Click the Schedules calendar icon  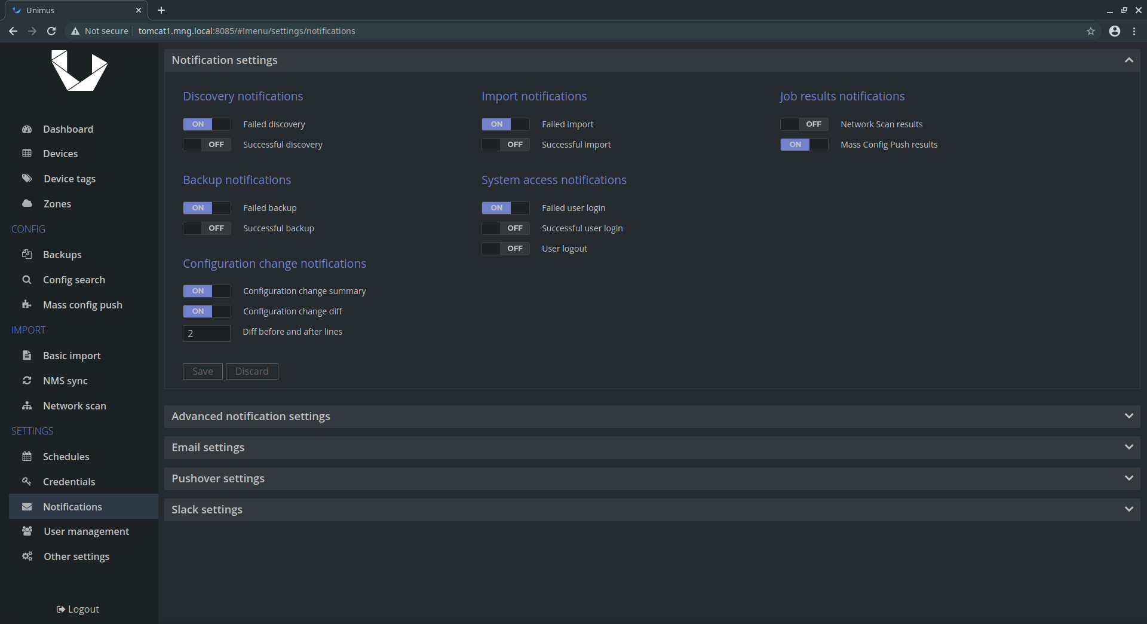point(27,457)
